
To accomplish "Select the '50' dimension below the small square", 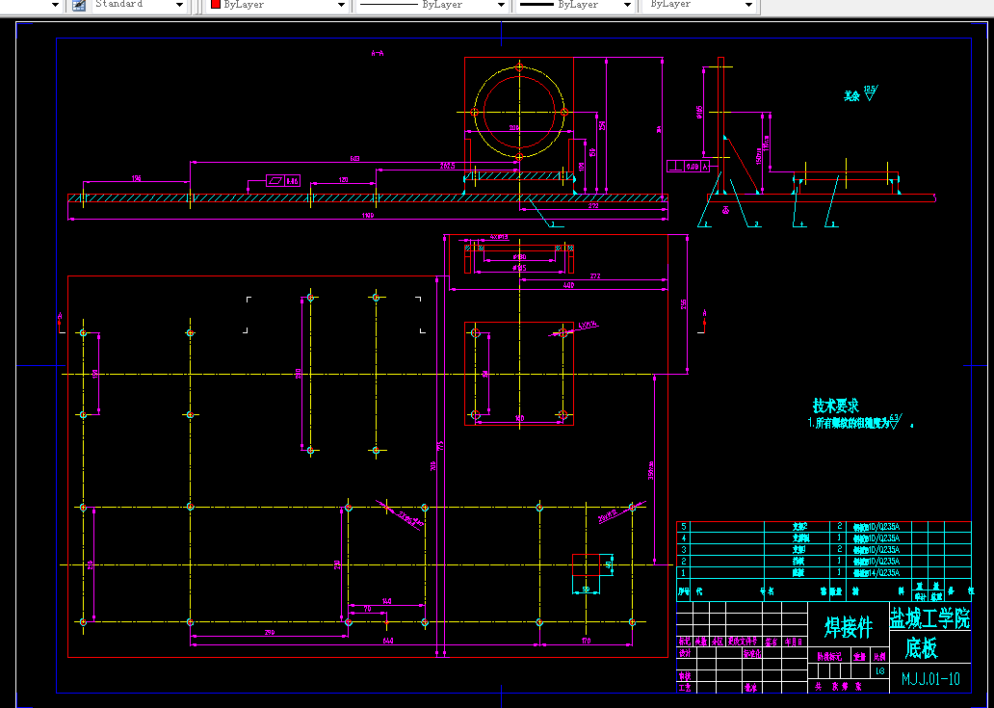I will point(586,590).
